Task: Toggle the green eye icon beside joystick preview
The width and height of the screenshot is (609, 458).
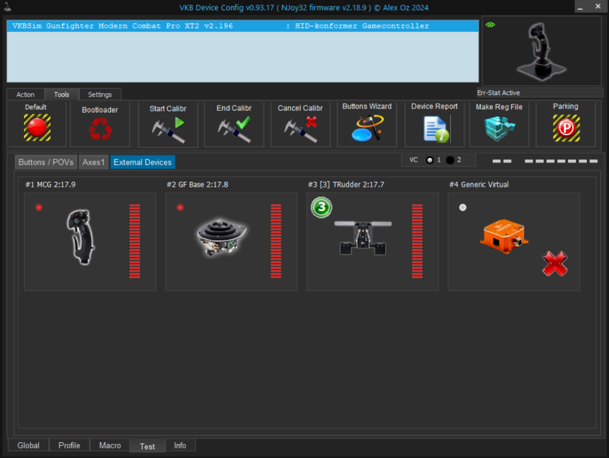Action: 490,25
